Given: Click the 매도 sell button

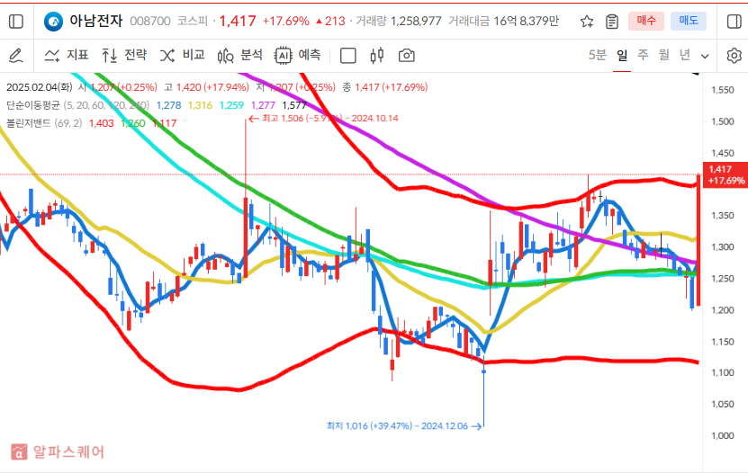Looking at the screenshot, I should click(689, 21).
